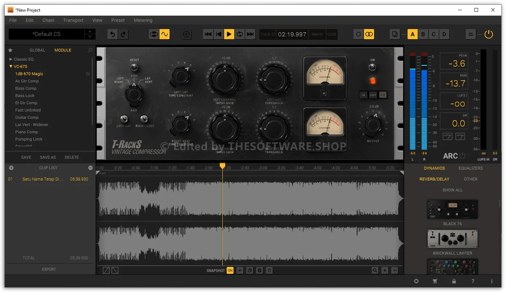Select the waveform view icon
The width and height of the screenshot is (506, 292).
[165, 34]
